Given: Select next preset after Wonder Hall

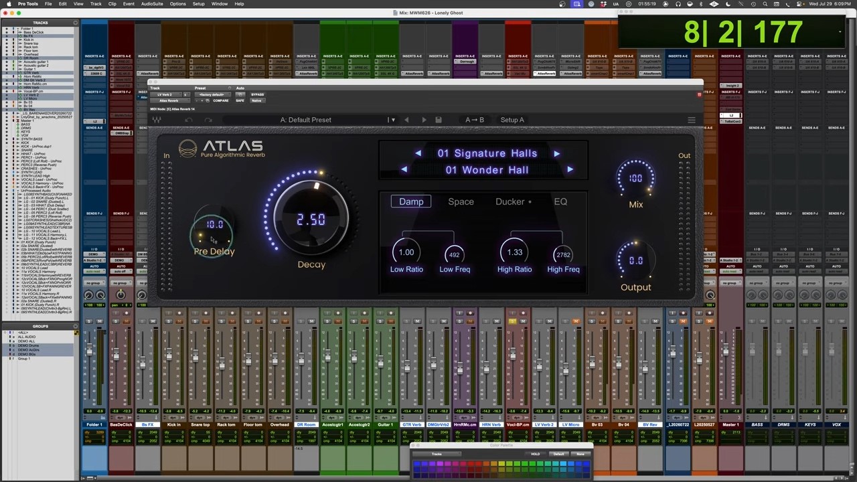Looking at the screenshot, I should (570, 170).
